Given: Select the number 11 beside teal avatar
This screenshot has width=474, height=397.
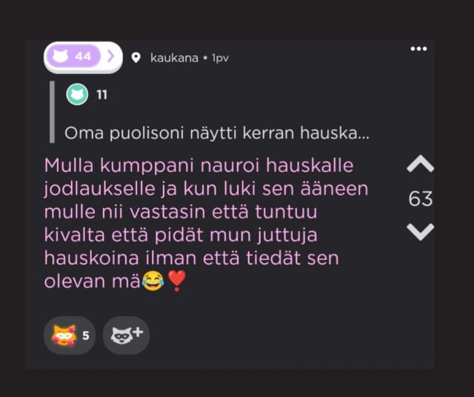Looking at the screenshot, I should point(102,95).
